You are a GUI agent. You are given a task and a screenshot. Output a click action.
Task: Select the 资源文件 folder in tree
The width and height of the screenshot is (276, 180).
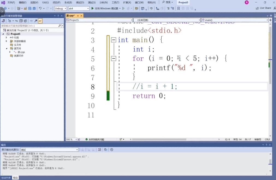point(19,56)
